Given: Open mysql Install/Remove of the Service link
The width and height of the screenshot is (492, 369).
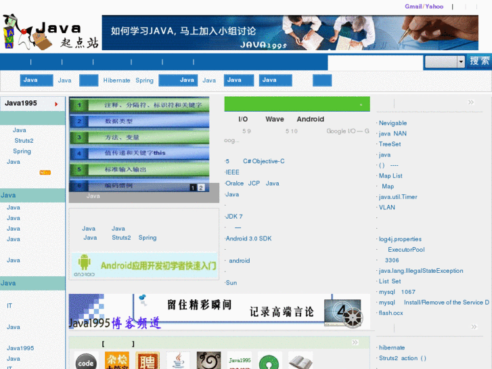Looking at the screenshot, I should (434, 303).
